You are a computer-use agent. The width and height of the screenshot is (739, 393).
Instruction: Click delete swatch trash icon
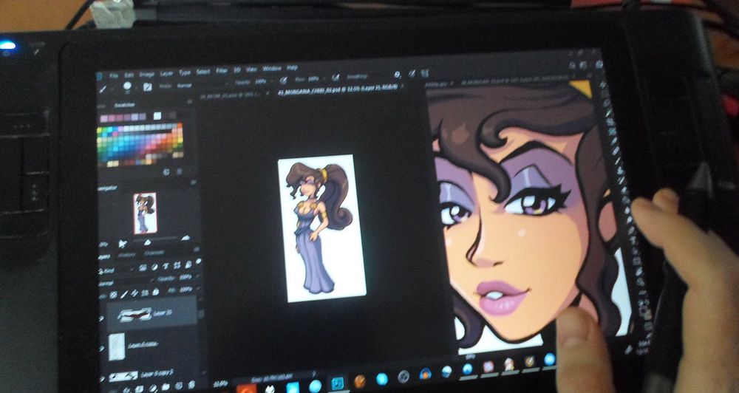pos(179,171)
